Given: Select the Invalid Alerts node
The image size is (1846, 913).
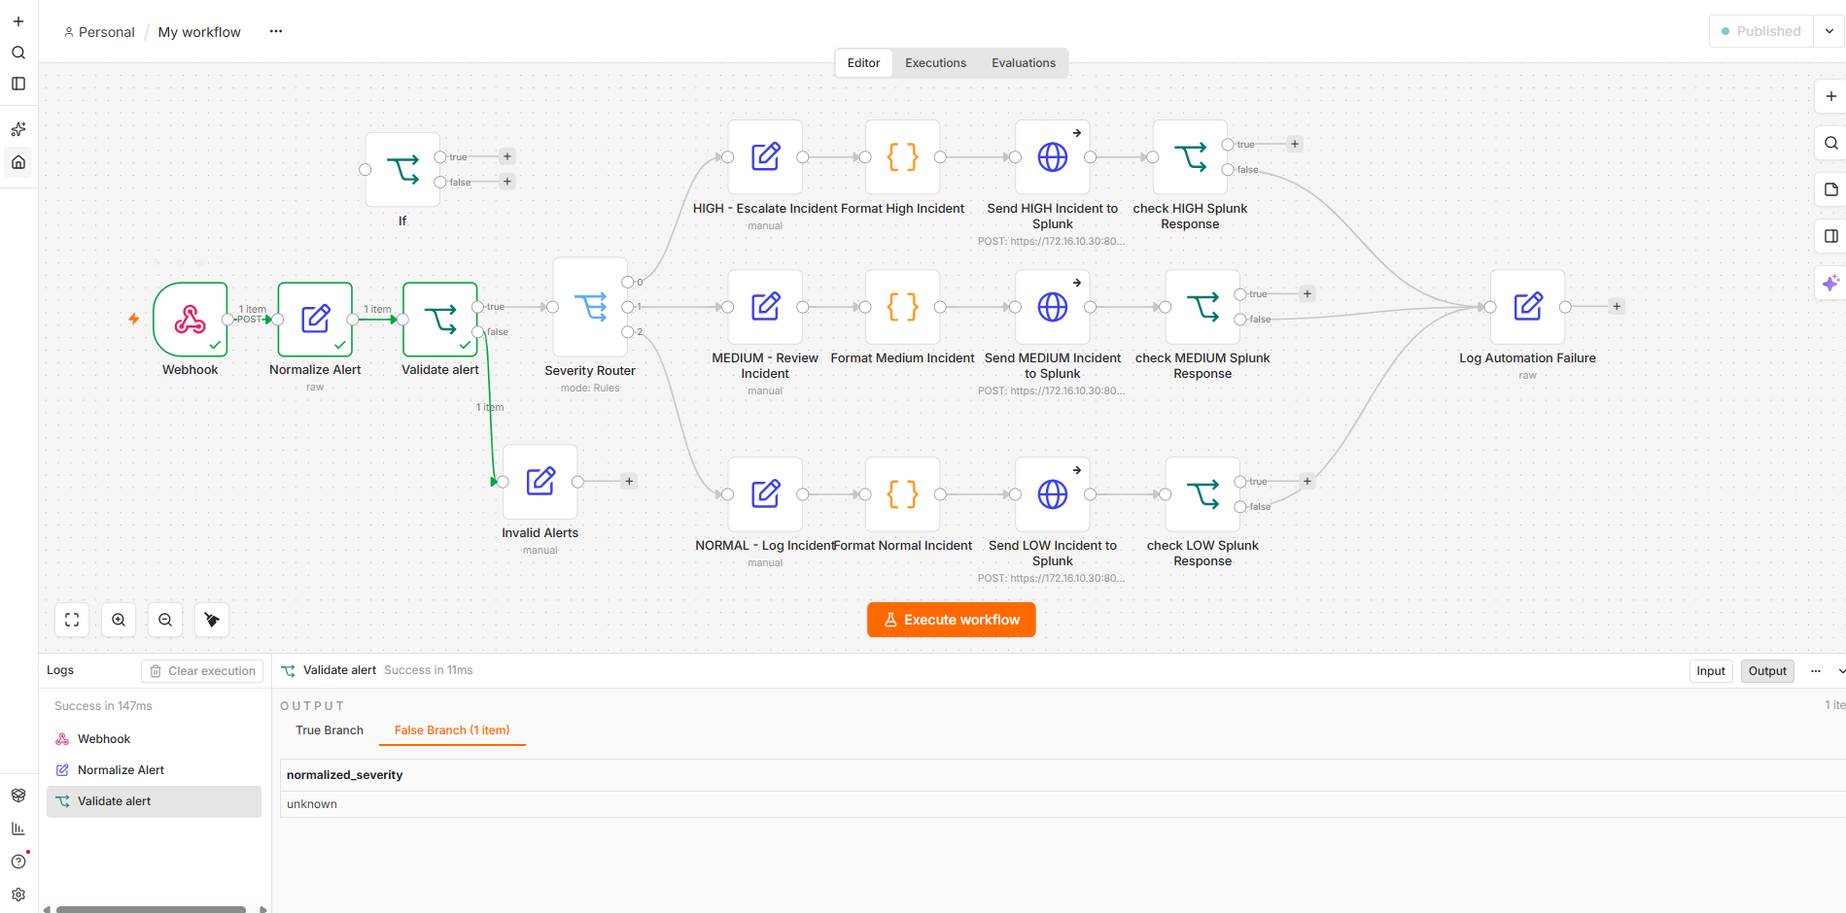Looking at the screenshot, I should coord(540,482).
